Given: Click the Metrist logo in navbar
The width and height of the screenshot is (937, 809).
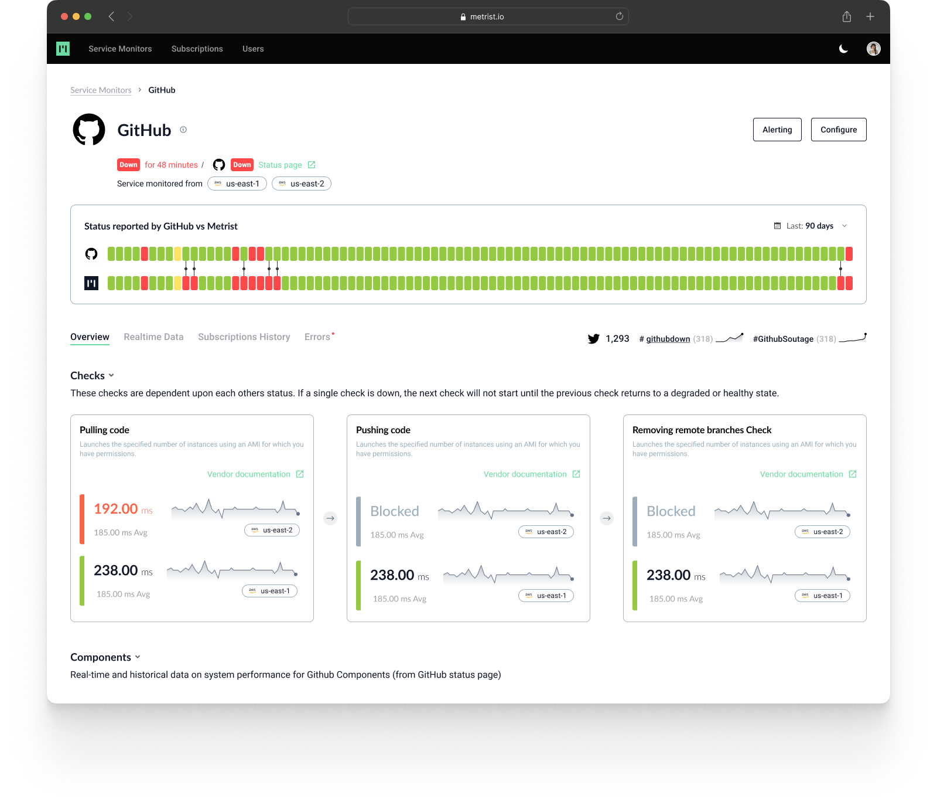Looking at the screenshot, I should pos(63,49).
